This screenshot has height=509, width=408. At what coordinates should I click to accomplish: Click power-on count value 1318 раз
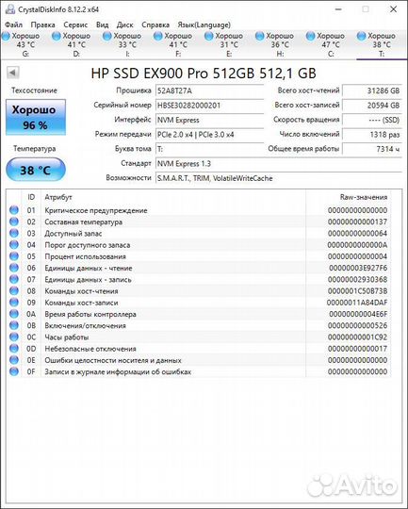click(372, 135)
